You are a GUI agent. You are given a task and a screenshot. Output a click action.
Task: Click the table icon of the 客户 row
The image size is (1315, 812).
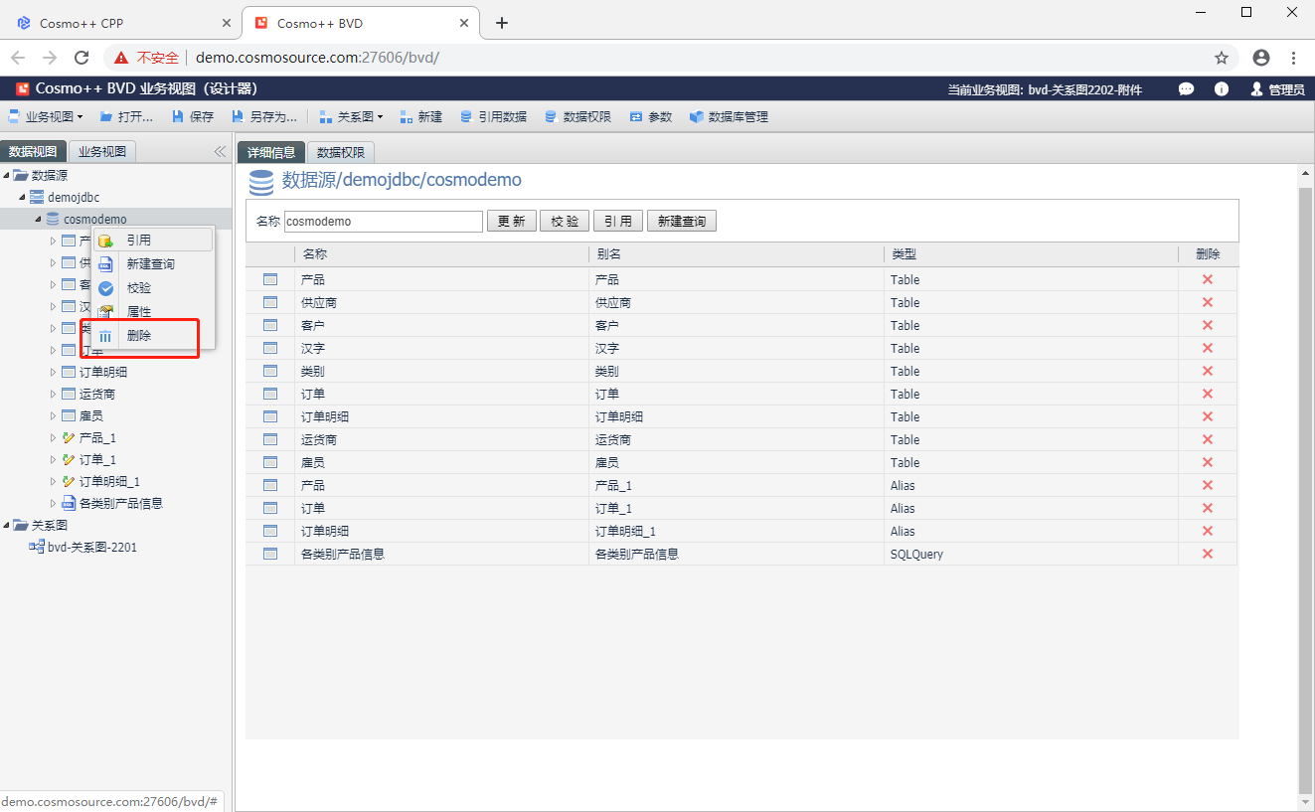[x=270, y=325]
